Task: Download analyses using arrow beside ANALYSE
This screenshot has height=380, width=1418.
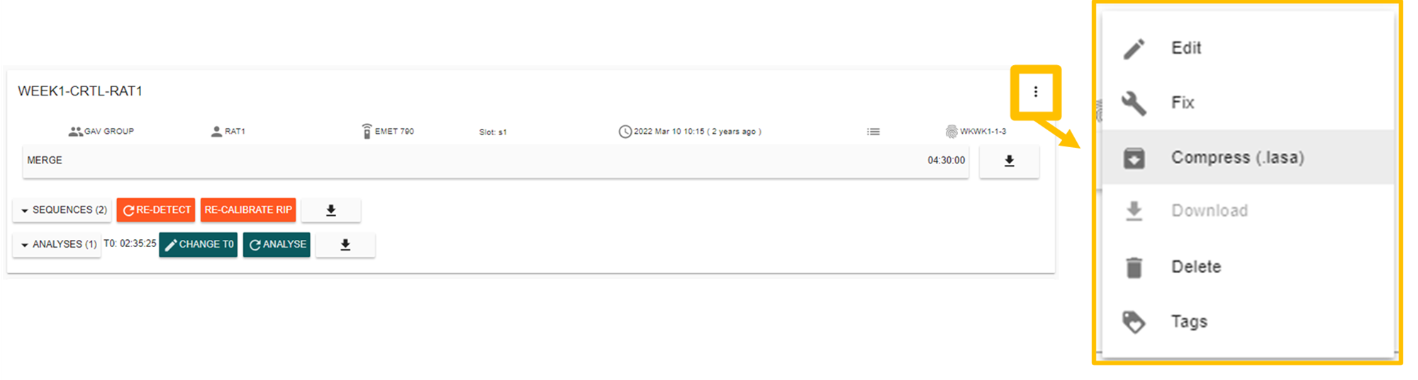Action: [345, 245]
